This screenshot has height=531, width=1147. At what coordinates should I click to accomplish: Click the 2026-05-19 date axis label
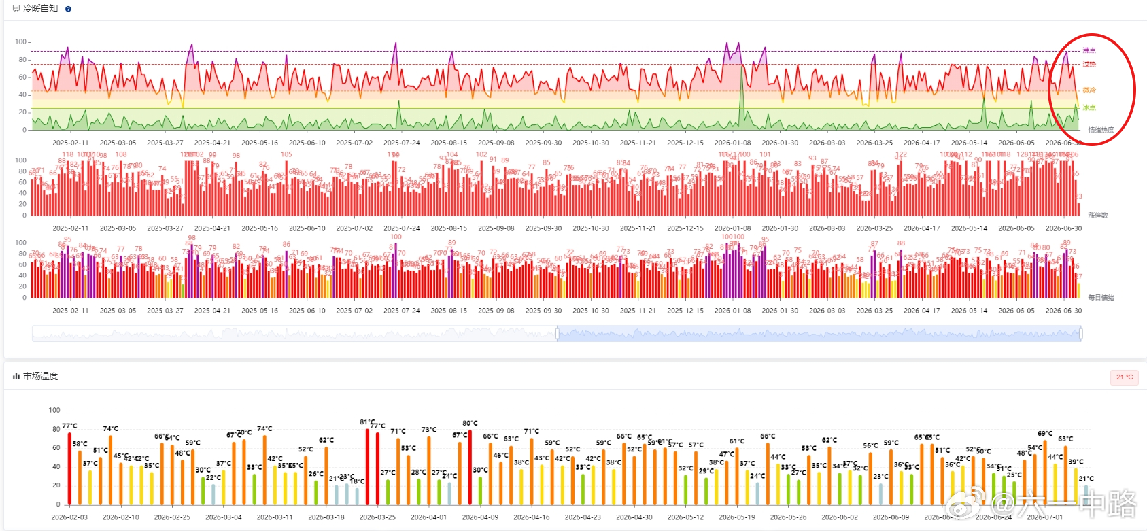tap(737, 517)
